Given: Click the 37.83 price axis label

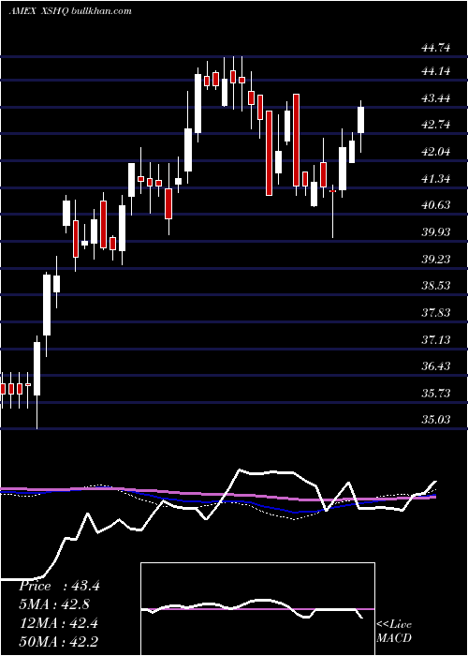Looking at the screenshot, I should (436, 312).
